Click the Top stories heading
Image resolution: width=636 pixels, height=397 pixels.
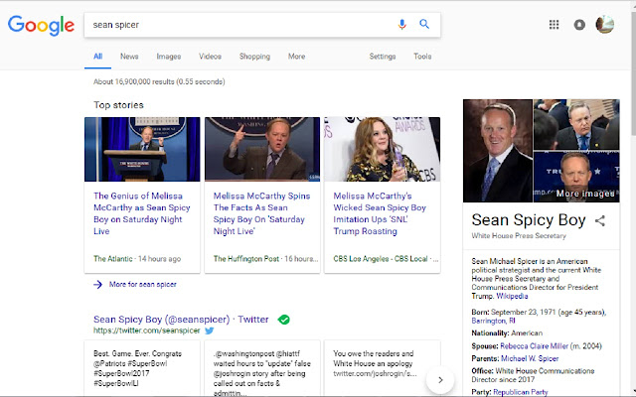(x=118, y=105)
